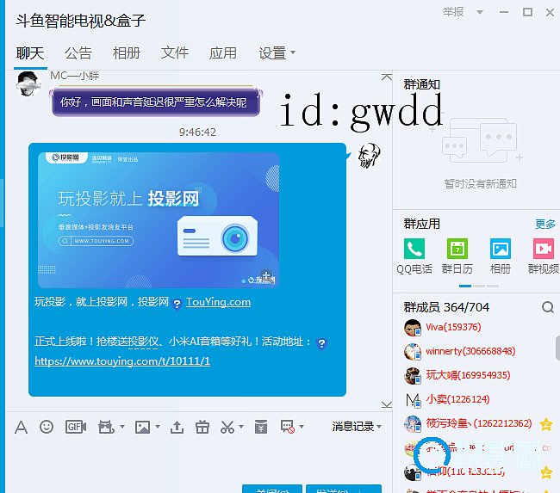The width and height of the screenshot is (560, 493).
Task: Click star badge next to 筱污玲皇
Action: [x=546, y=424]
